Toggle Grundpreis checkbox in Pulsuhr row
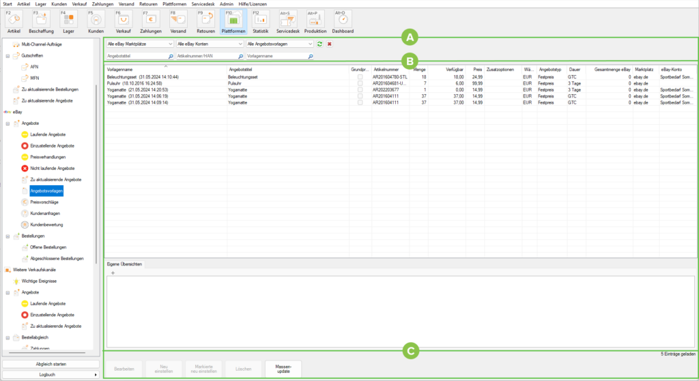This screenshot has width=699, height=381. (x=360, y=83)
